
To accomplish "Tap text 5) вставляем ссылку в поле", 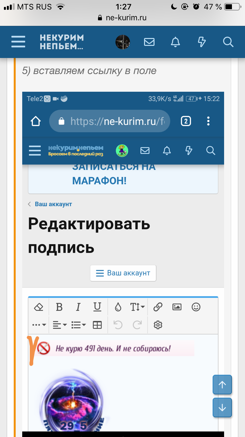I will pos(89,70).
